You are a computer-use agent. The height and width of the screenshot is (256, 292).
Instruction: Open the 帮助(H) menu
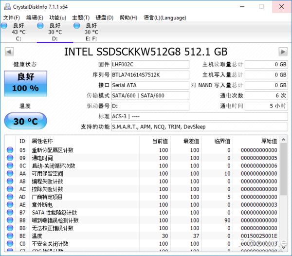click(x=128, y=18)
